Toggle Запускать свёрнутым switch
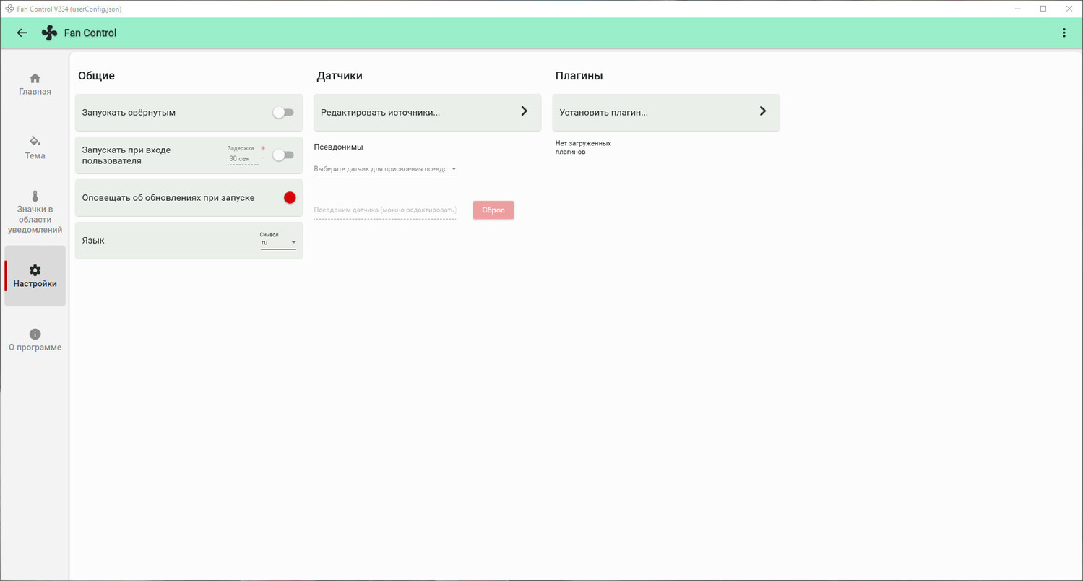Screen dimensions: 1083x581 (282, 112)
